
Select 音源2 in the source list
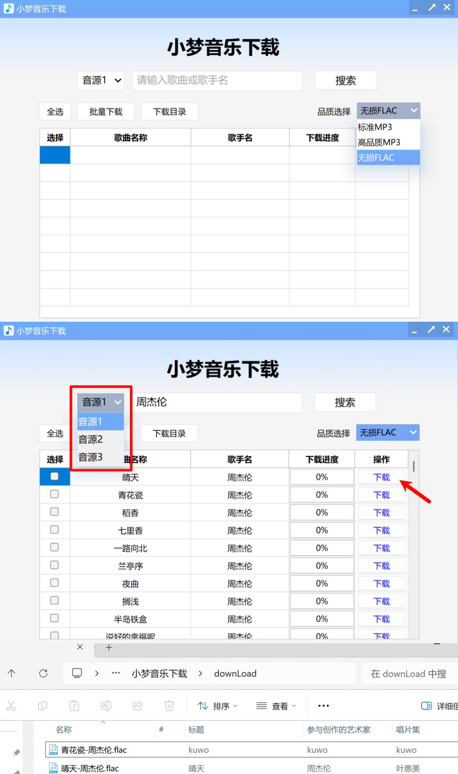click(x=100, y=439)
